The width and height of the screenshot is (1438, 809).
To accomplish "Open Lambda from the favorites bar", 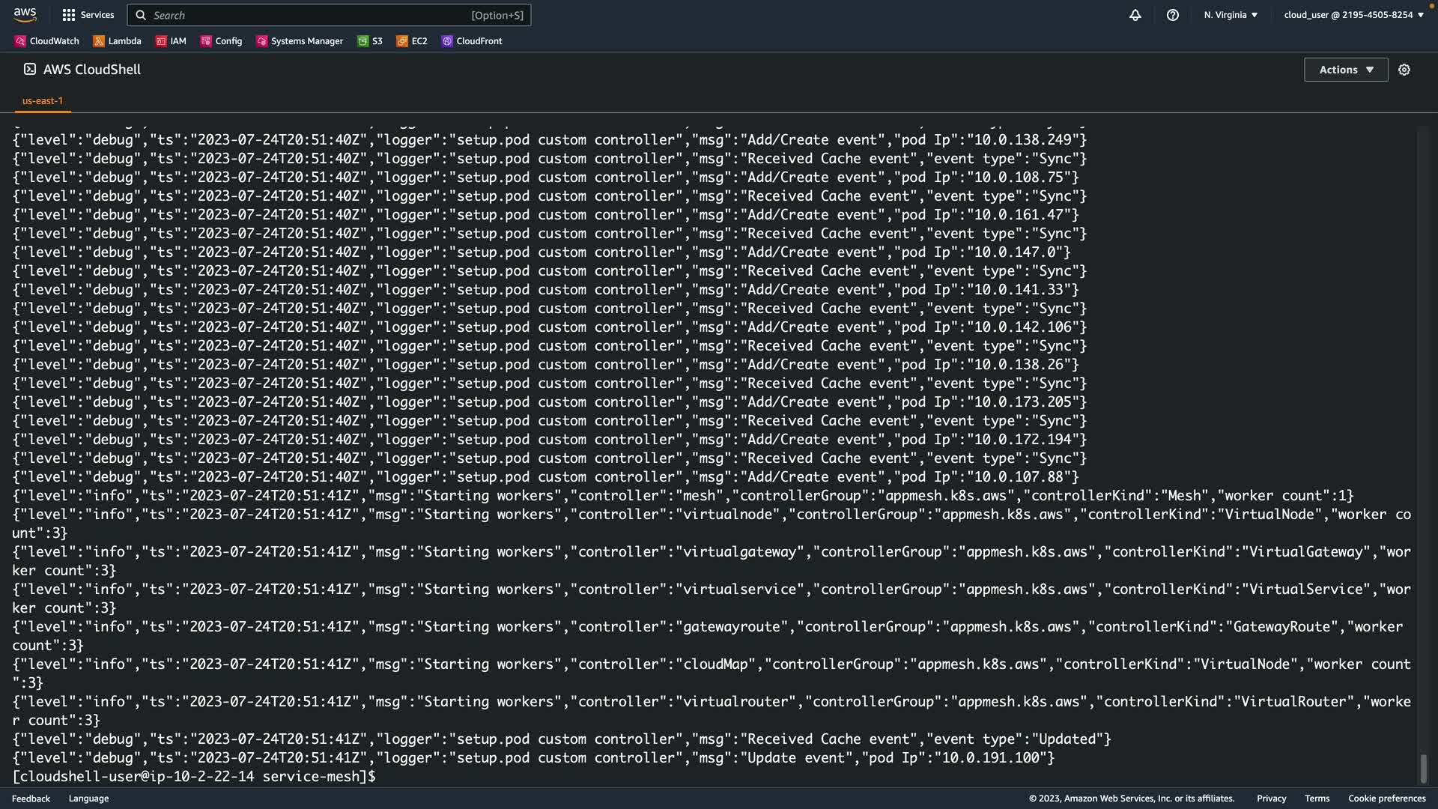I will (x=117, y=41).
